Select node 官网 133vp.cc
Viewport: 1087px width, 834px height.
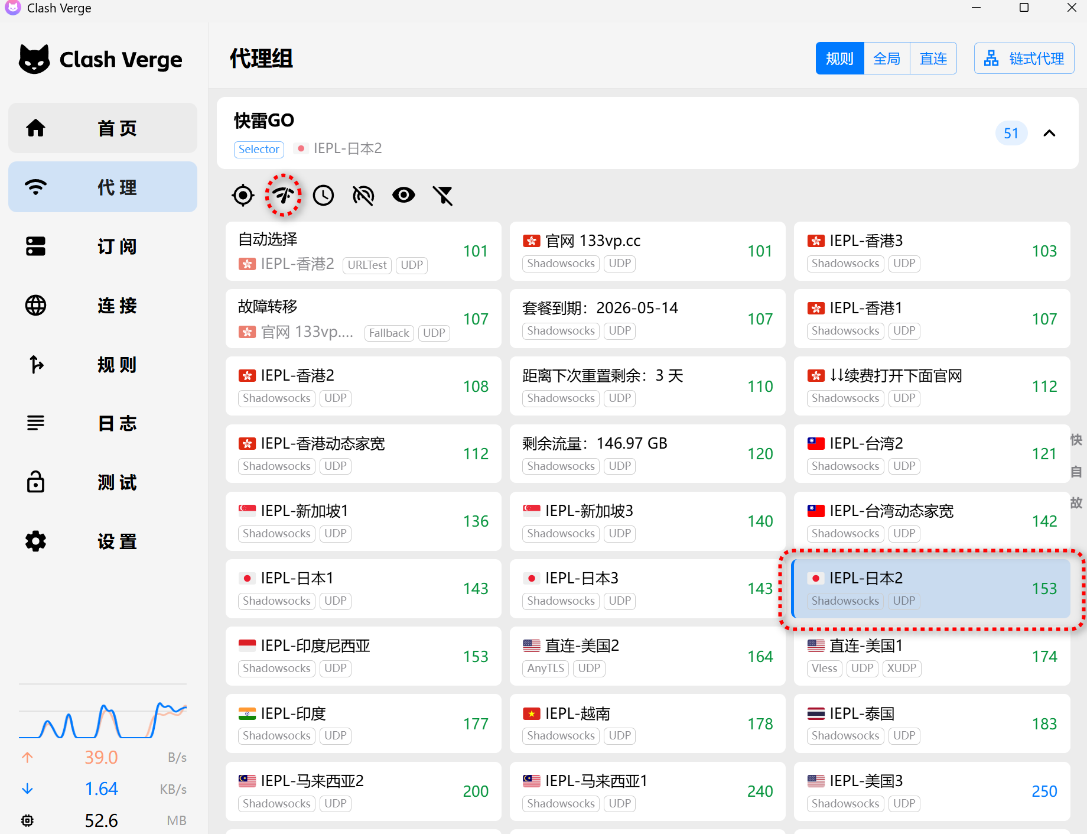(647, 251)
